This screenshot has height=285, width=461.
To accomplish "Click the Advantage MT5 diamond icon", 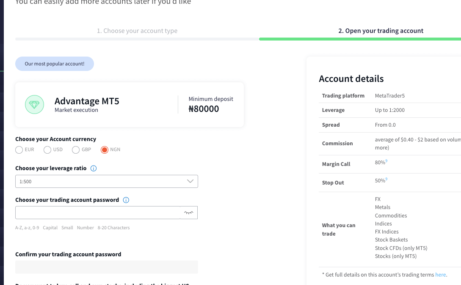I will (x=34, y=105).
